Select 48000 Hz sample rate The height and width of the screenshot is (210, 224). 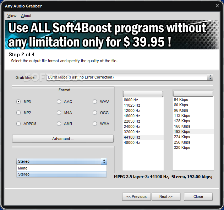(143, 142)
